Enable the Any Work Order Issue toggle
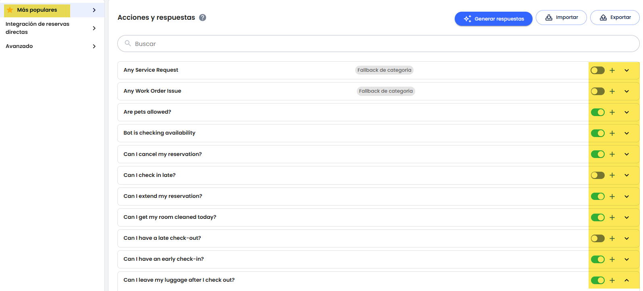 coord(597,91)
